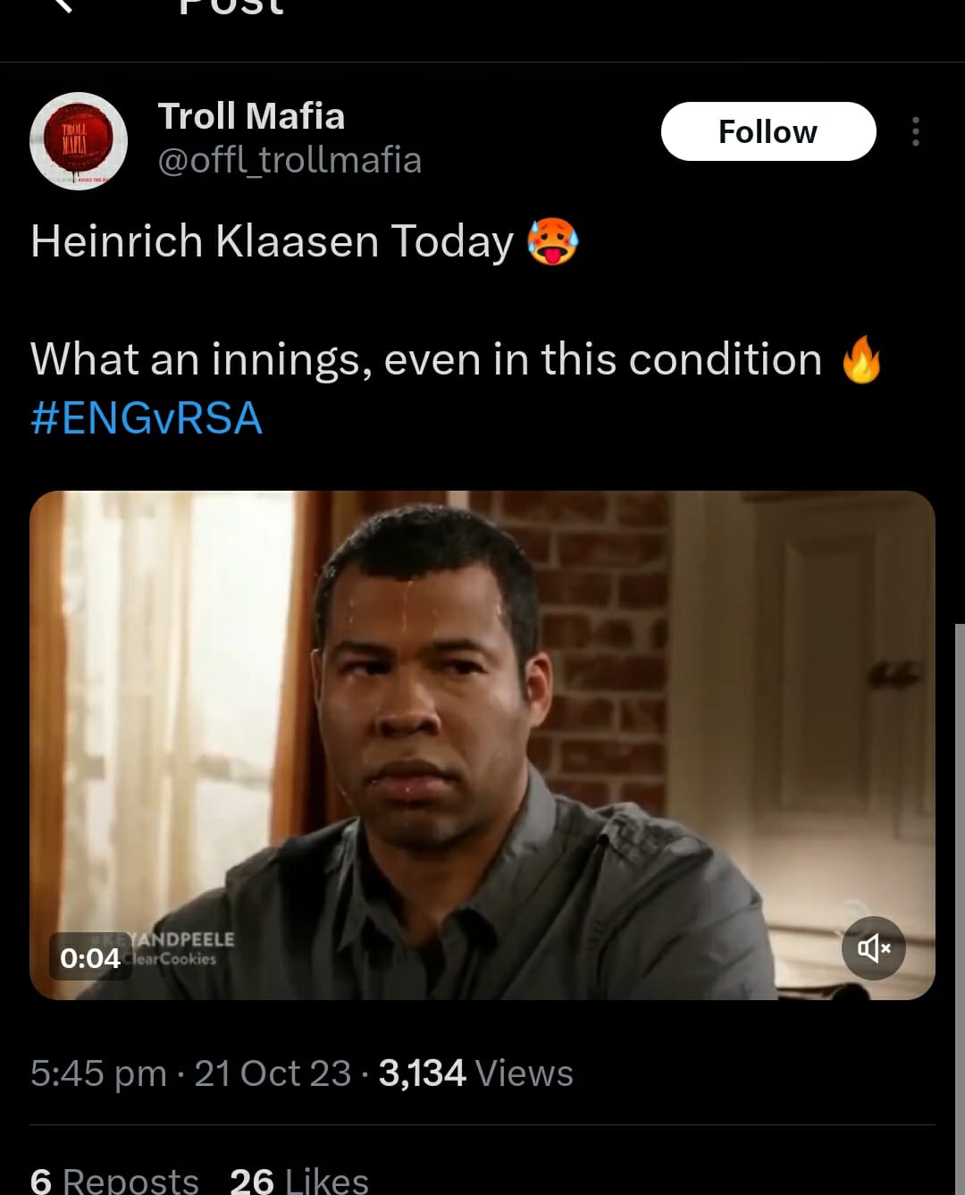
Task: Click the "What an innings" text line
Action: tap(425, 359)
